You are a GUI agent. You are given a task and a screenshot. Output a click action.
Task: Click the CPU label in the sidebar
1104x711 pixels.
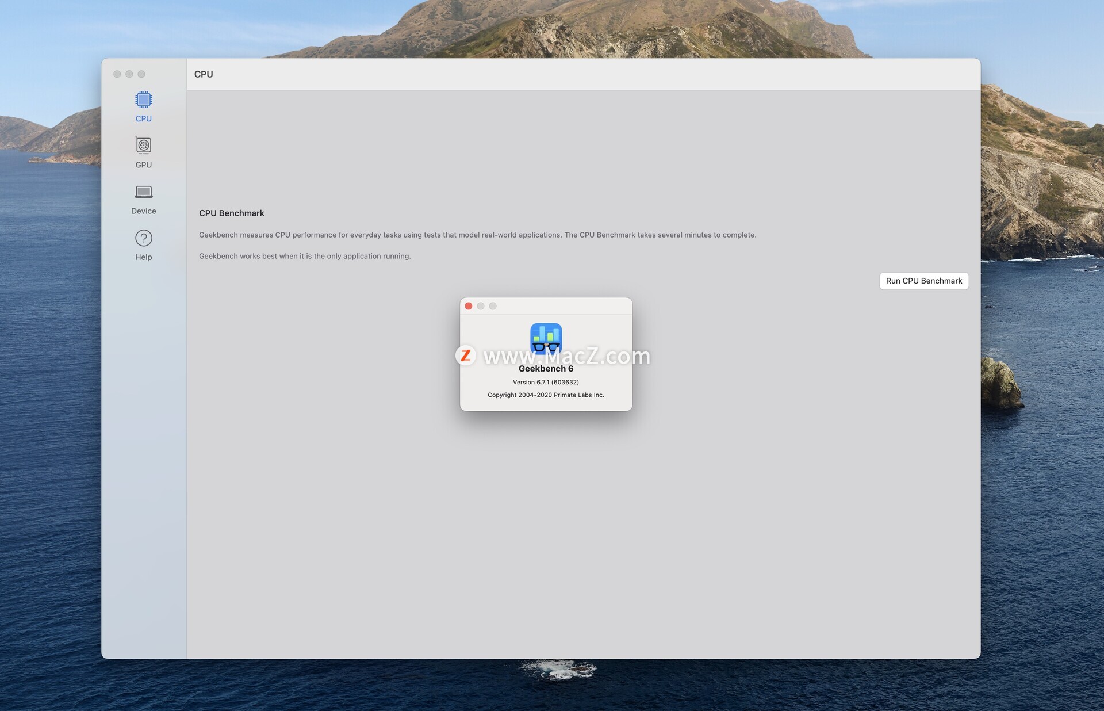point(144,118)
